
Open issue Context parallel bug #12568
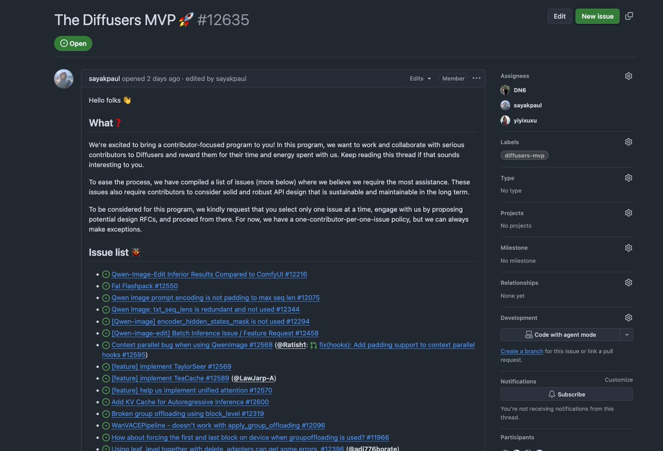click(192, 345)
